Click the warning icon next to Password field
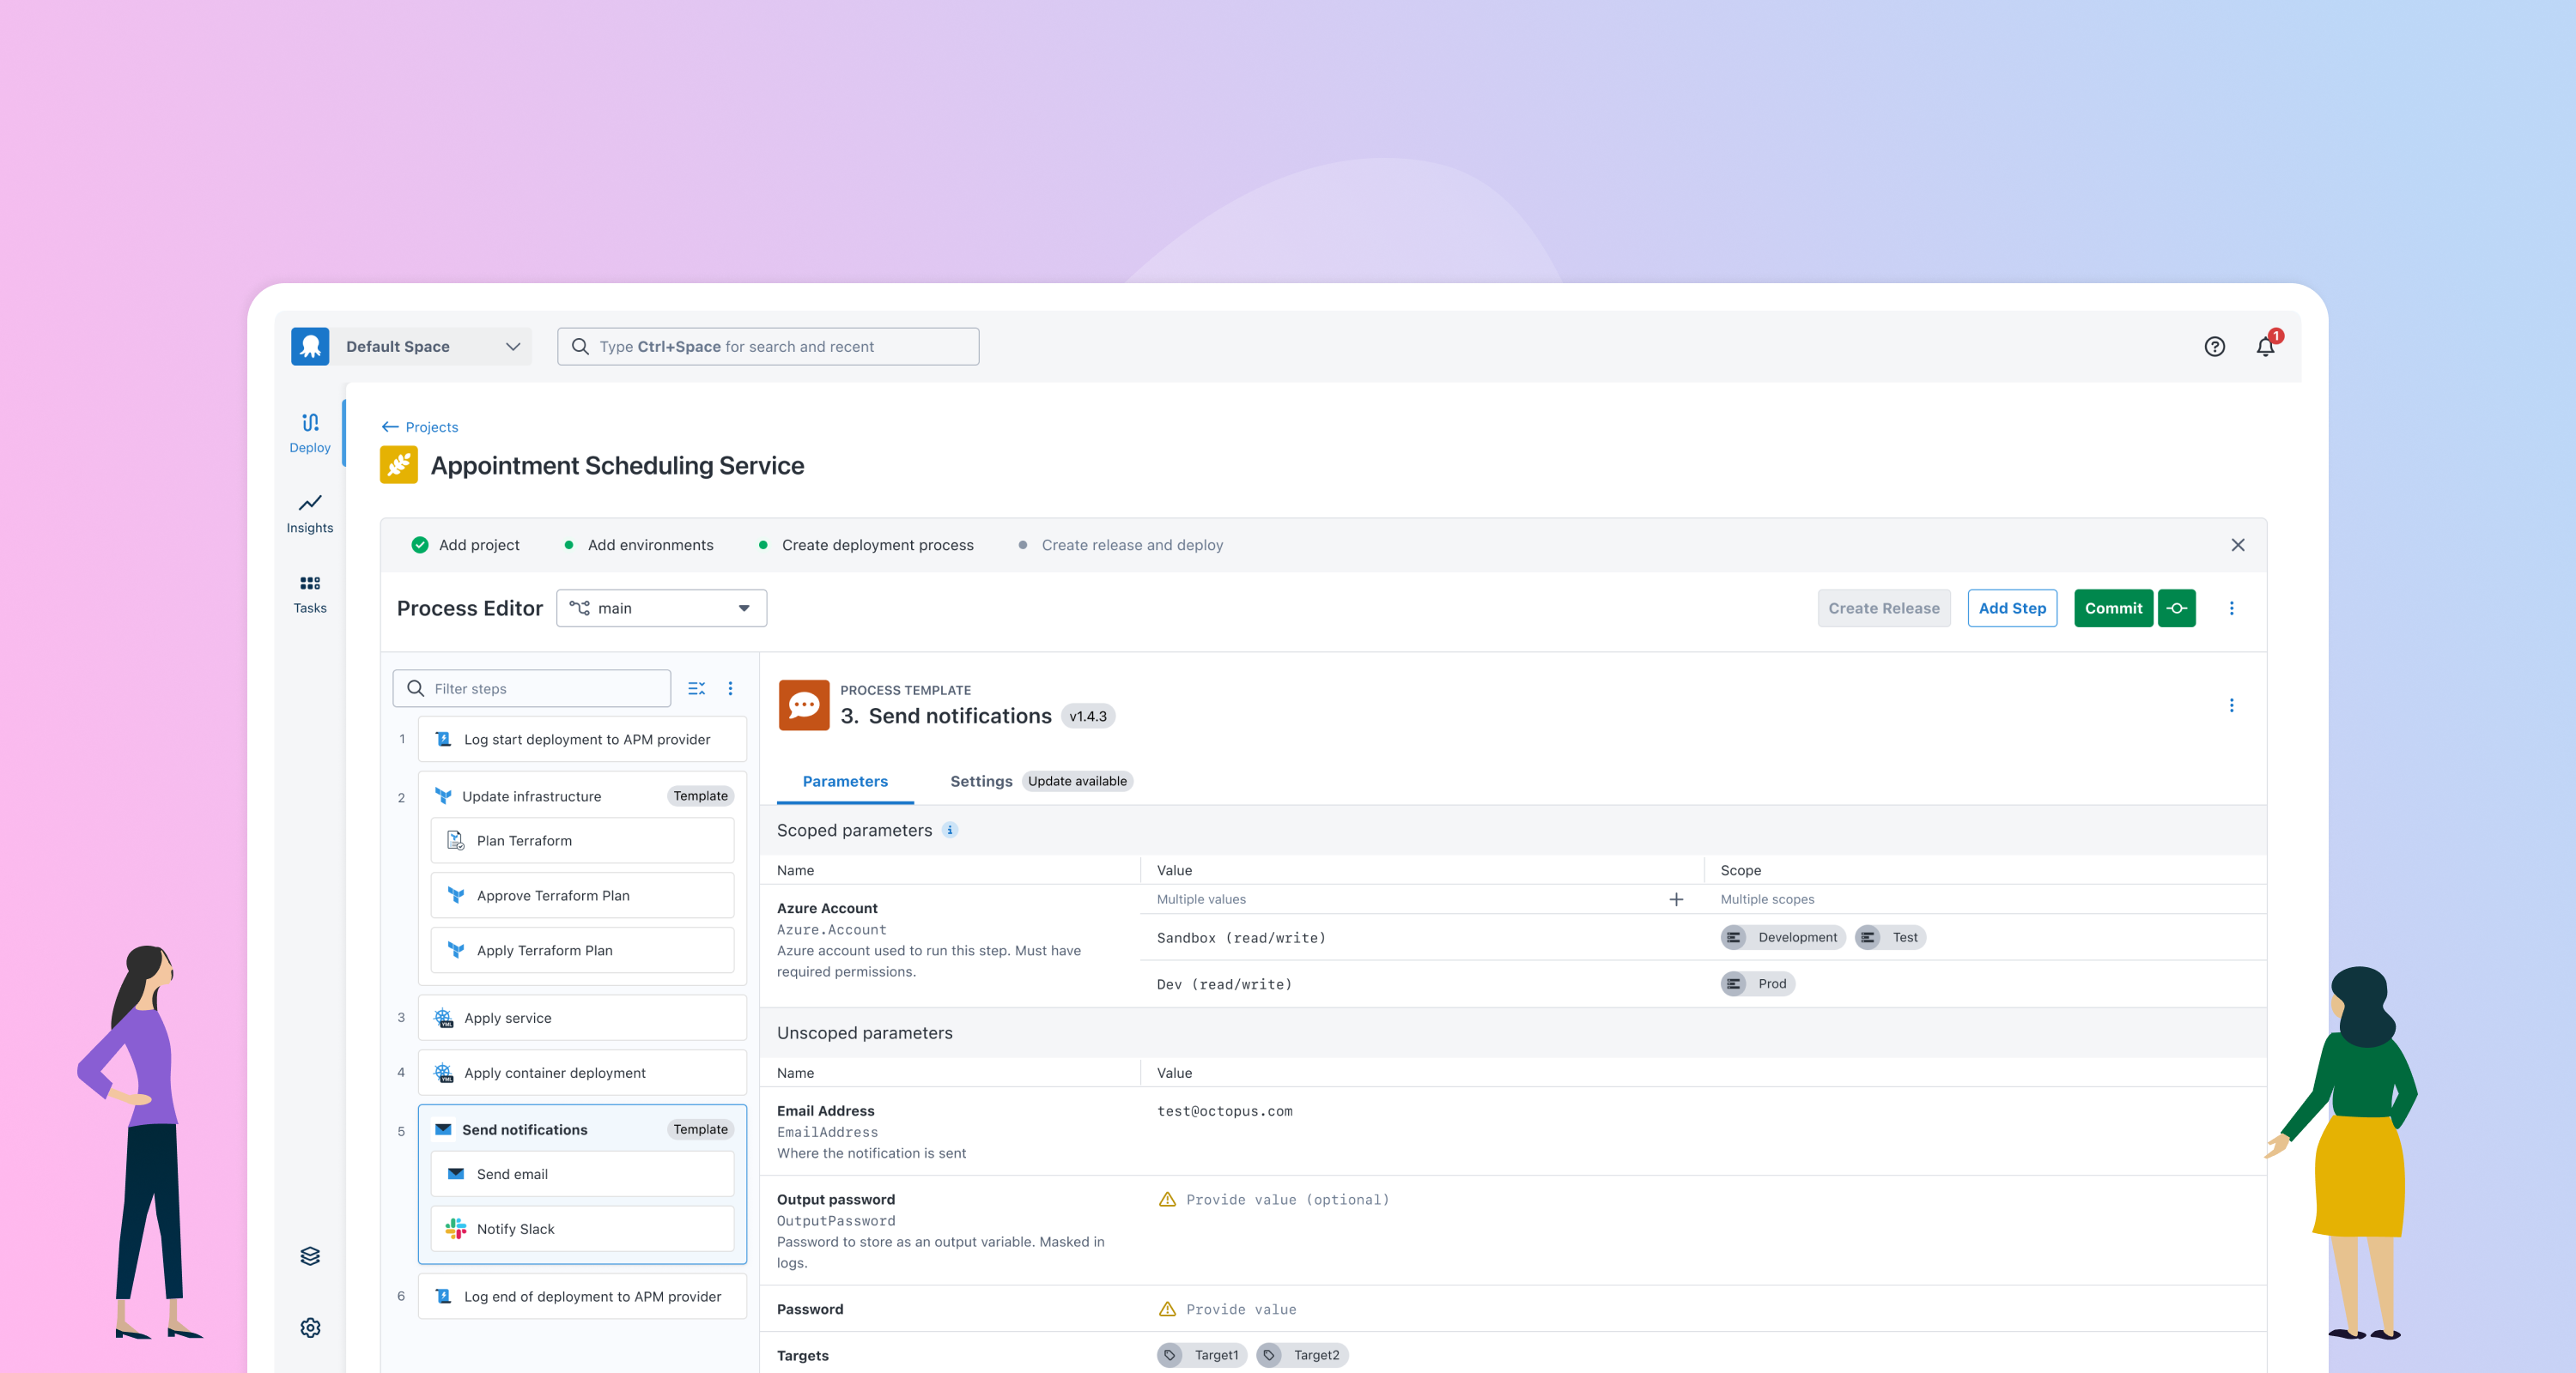Viewport: 2576px width, 1373px height. point(1167,1309)
